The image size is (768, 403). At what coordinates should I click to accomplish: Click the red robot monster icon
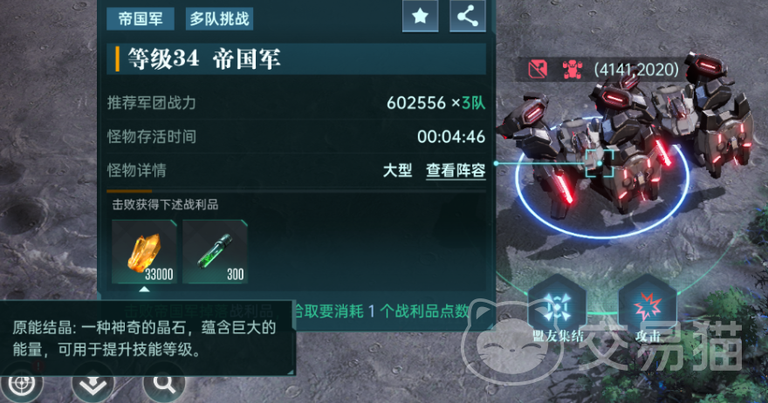tap(573, 70)
